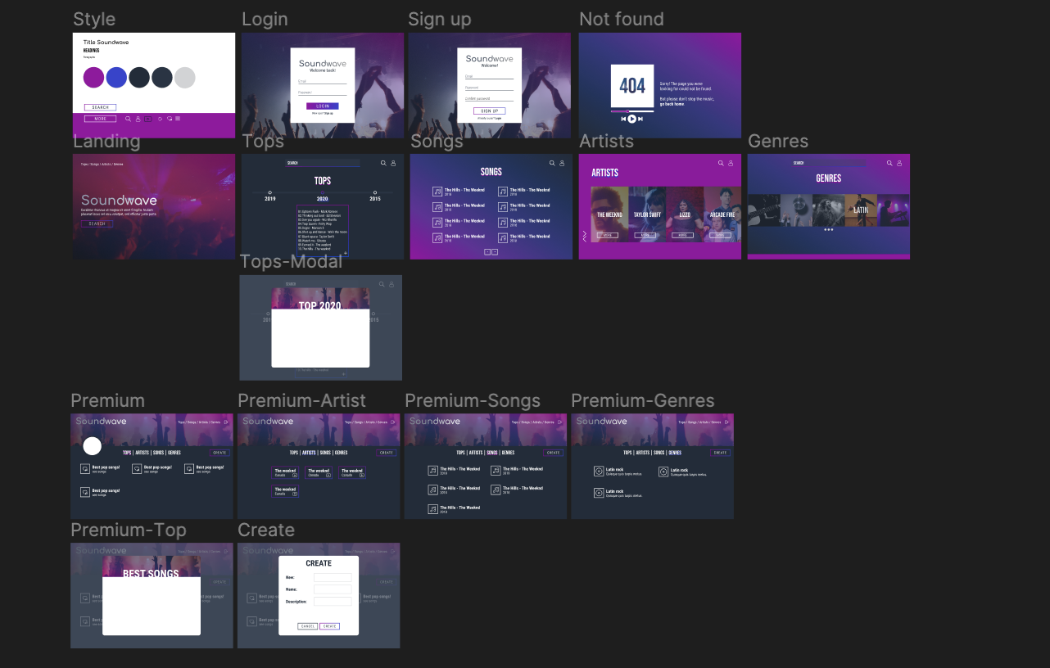
Task: Click the skip-previous icon in the 404 player
Action: point(622,119)
